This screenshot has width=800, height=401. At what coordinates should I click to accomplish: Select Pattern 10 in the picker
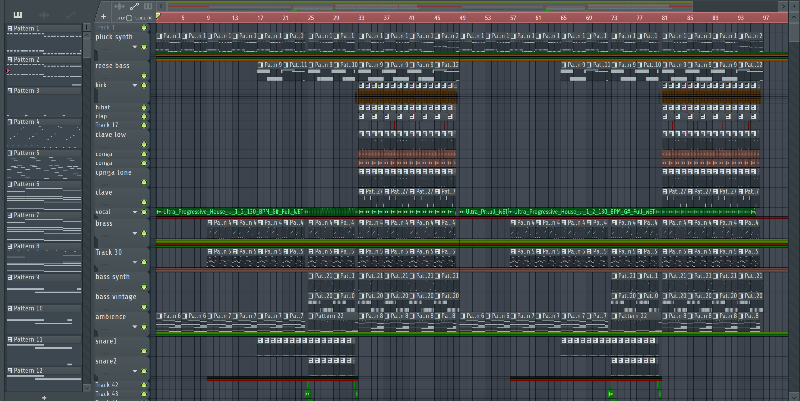point(44,309)
